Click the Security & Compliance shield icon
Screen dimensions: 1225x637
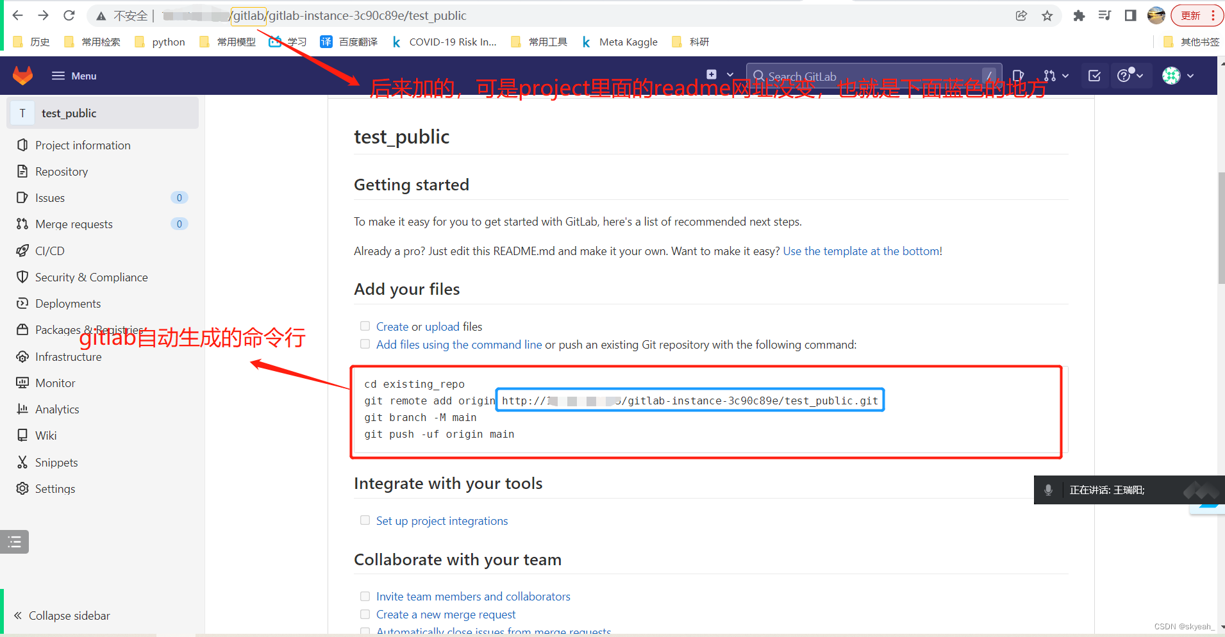click(22, 277)
